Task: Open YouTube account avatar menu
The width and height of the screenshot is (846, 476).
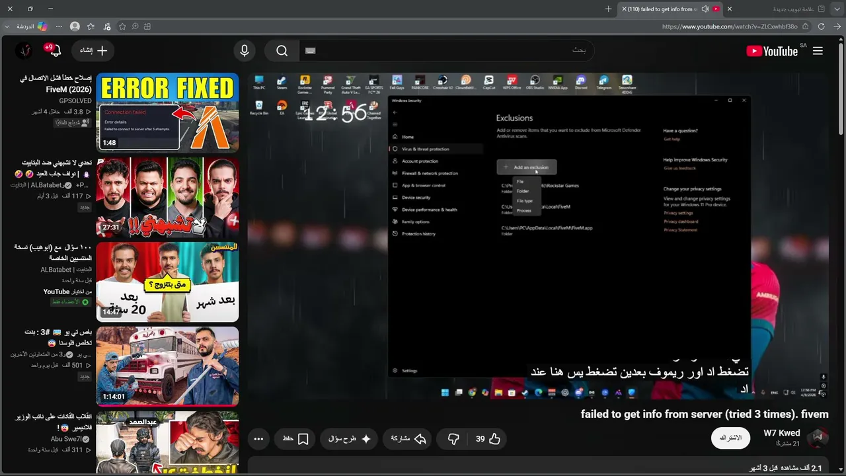Action: coord(24,50)
